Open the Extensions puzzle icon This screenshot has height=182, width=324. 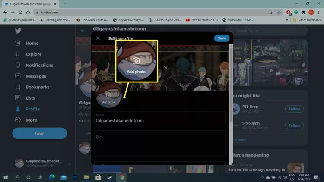tap(303, 13)
